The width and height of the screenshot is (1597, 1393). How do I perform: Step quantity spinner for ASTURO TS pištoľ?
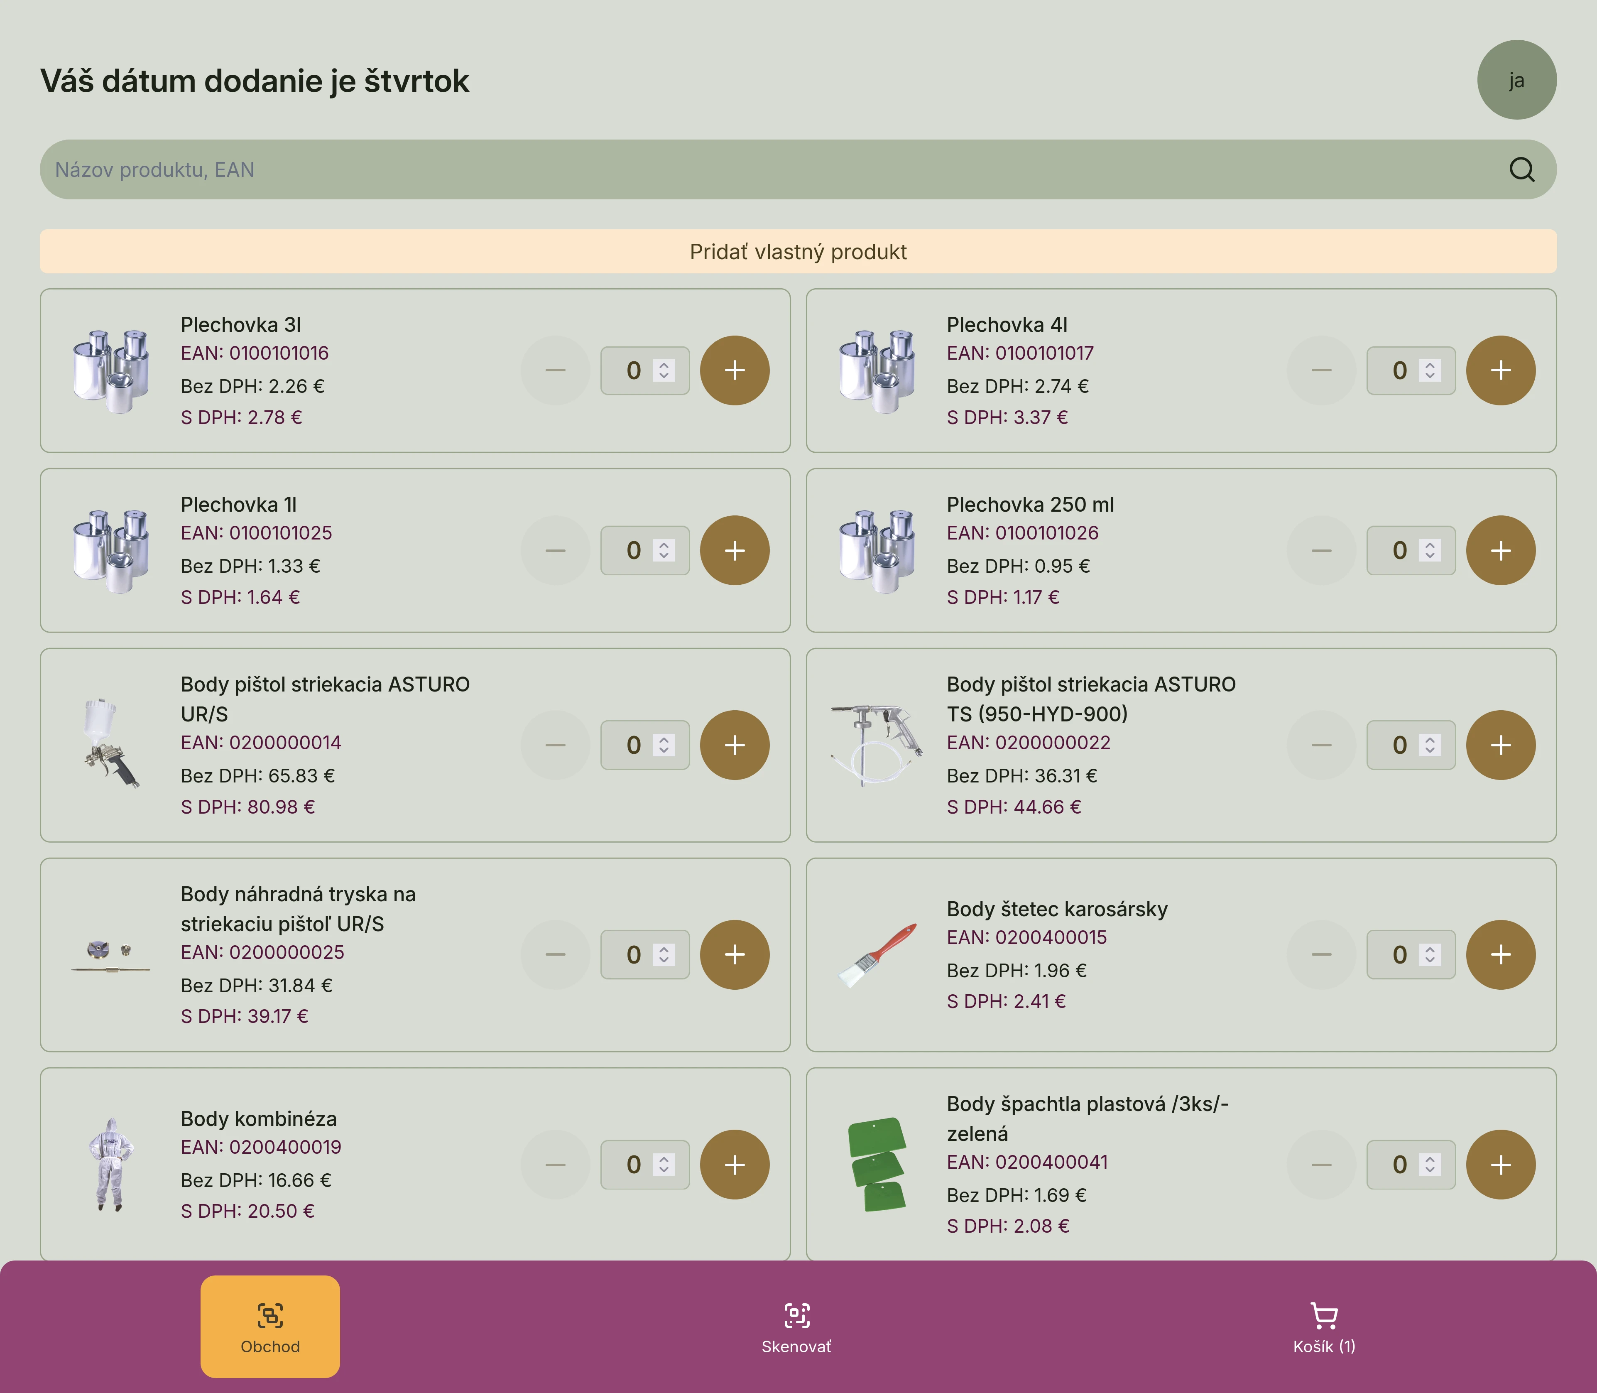[1430, 745]
